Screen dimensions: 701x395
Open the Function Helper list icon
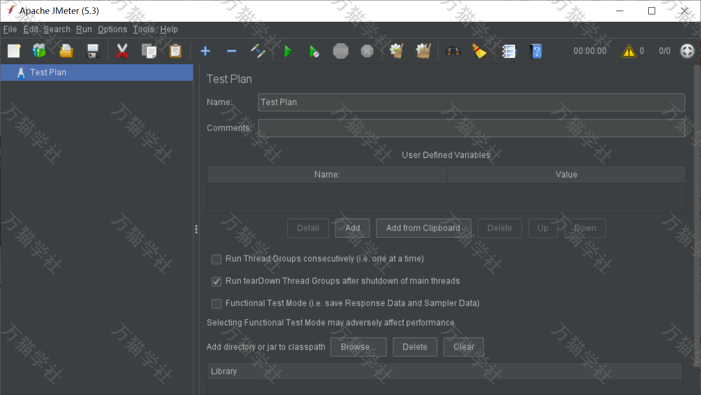point(509,51)
